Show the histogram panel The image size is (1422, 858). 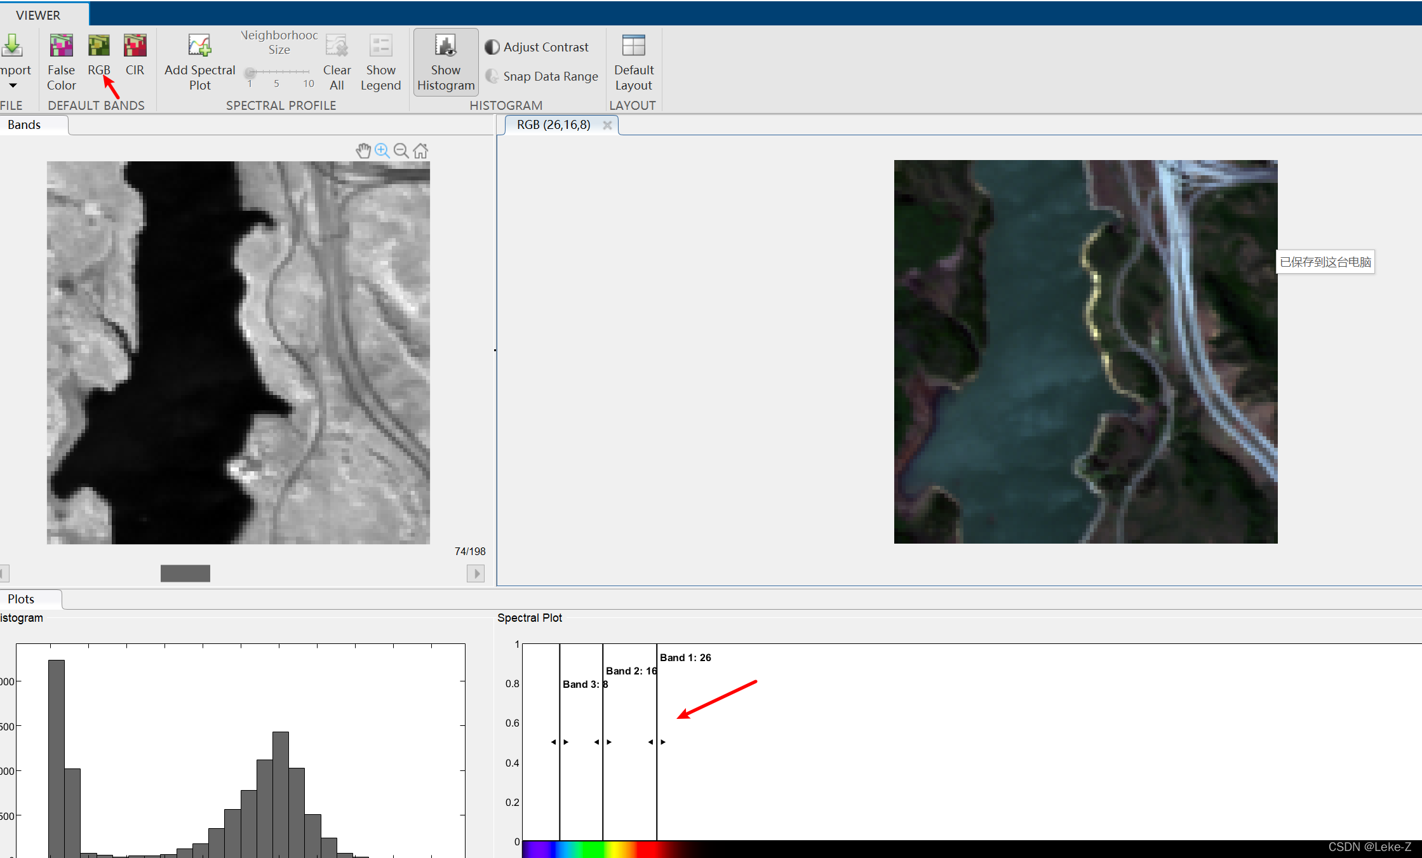point(445,62)
